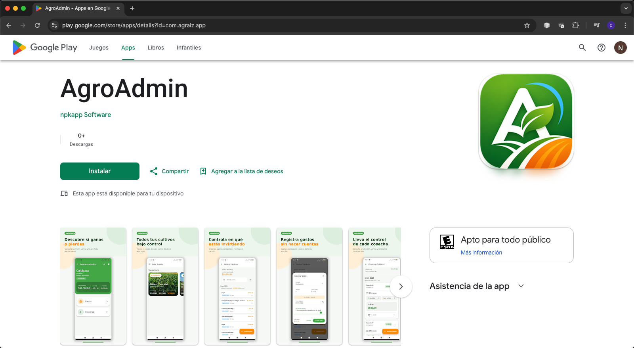Open the Juegos tab

pos(99,48)
